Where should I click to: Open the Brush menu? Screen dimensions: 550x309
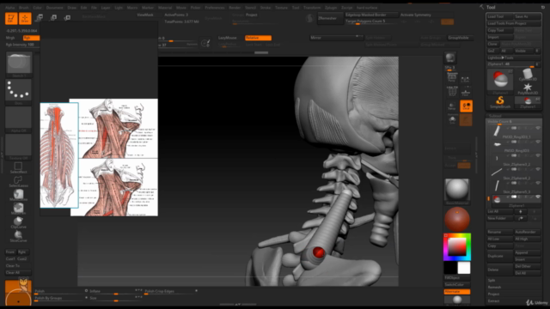[x=24, y=8]
